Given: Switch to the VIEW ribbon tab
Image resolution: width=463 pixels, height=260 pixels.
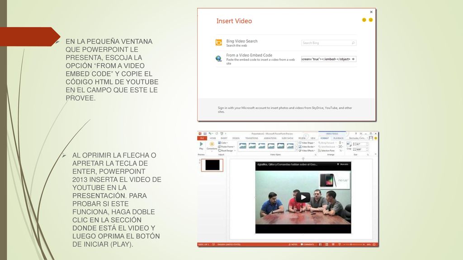Looking at the screenshot, I should coord(313,138).
